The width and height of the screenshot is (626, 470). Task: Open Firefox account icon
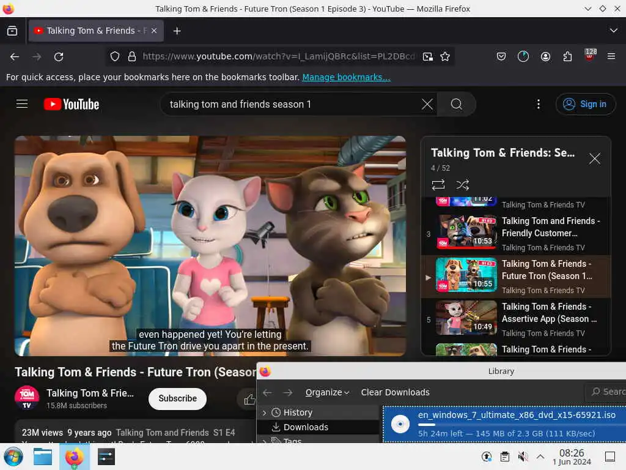pyautogui.click(x=545, y=57)
